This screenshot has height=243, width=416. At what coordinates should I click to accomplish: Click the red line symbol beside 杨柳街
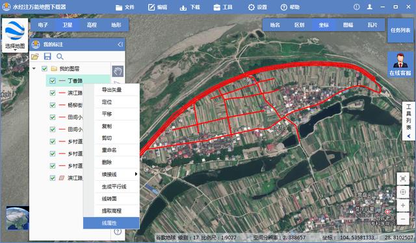pyautogui.click(x=62, y=105)
